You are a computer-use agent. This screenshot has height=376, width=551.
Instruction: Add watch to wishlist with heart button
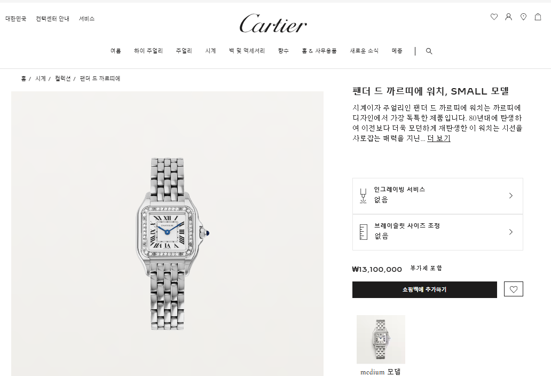(514, 289)
